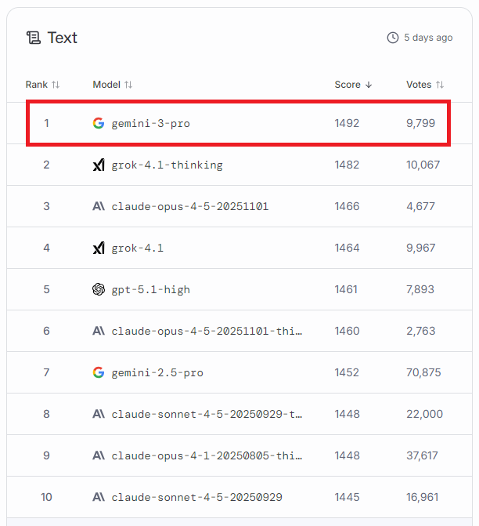The height and width of the screenshot is (526, 479).
Task: Open the claude-opus-4-5-20251101-thi… model link
Action: point(207,331)
